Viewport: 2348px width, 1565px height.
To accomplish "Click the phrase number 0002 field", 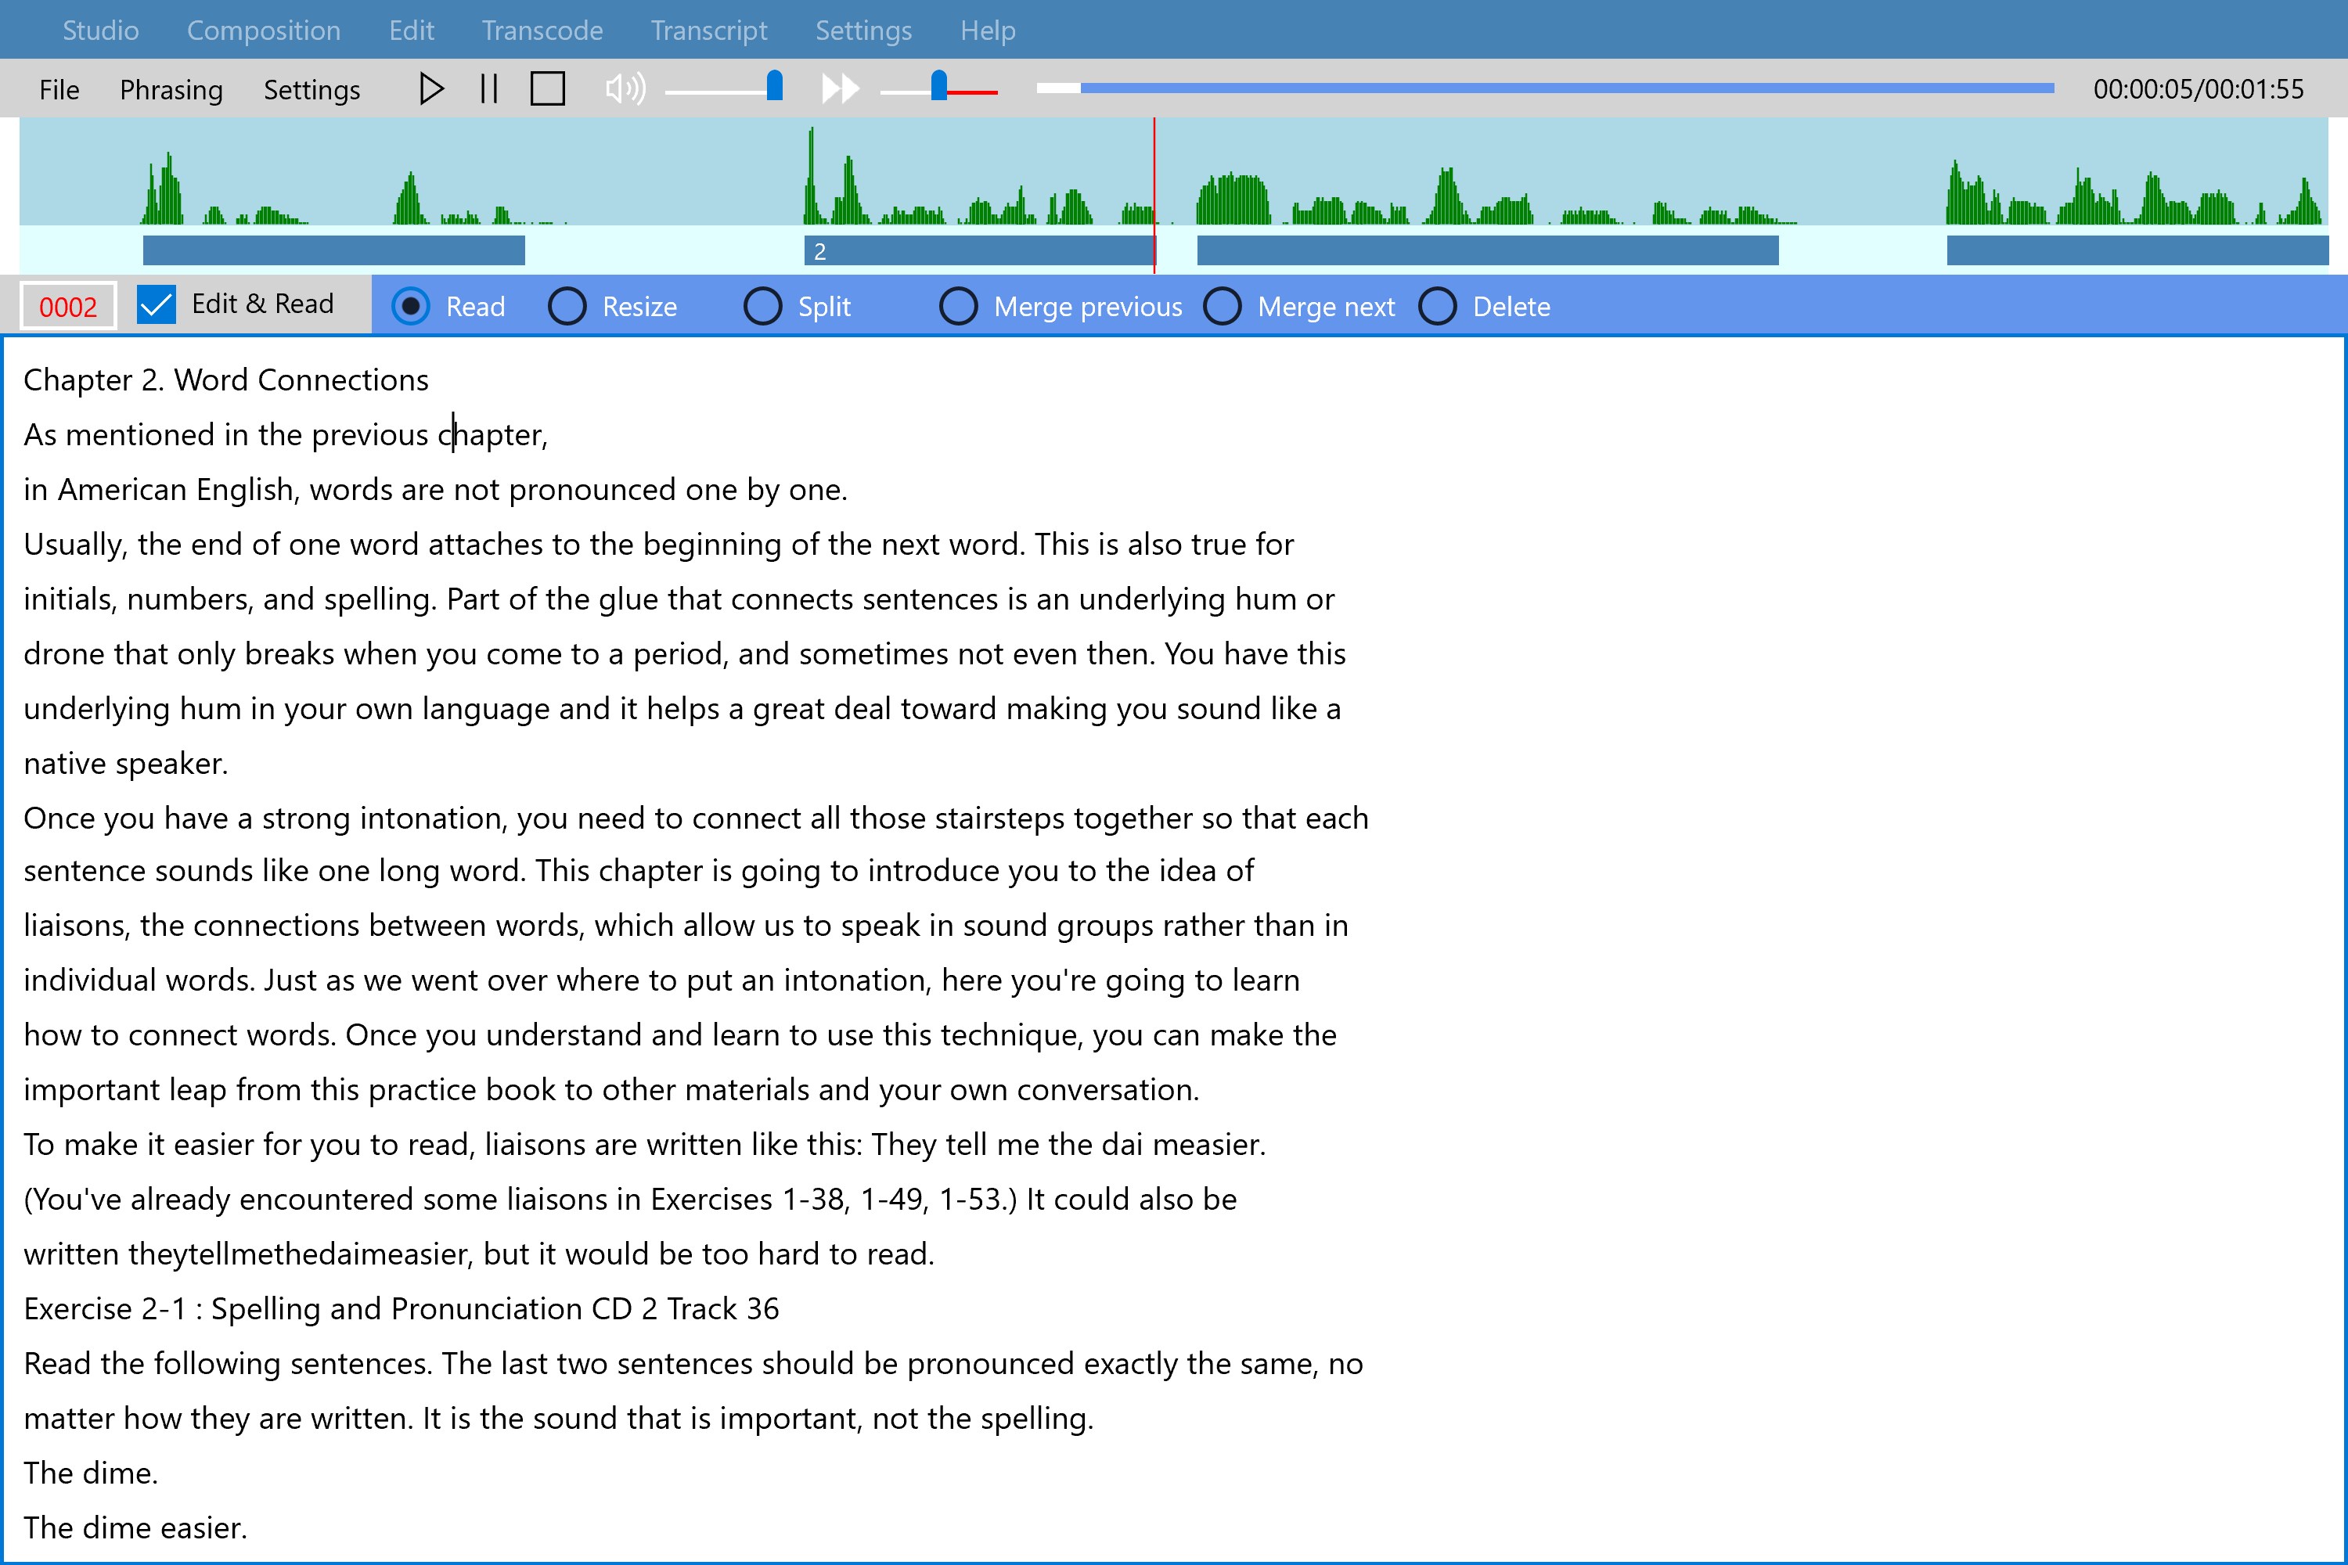I will 68,307.
